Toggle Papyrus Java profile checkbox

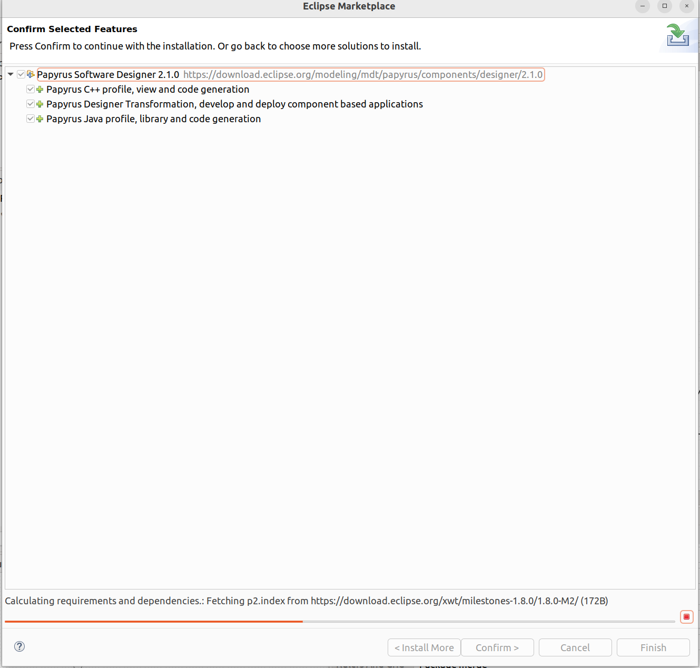[31, 119]
